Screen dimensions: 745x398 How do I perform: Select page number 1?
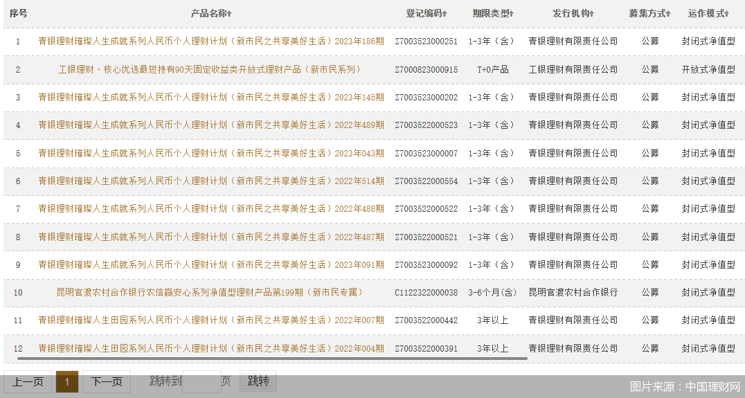67,381
